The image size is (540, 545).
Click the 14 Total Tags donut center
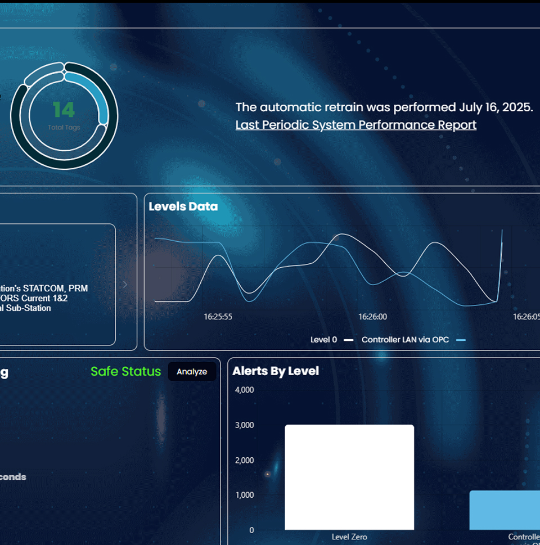pyautogui.click(x=64, y=116)
